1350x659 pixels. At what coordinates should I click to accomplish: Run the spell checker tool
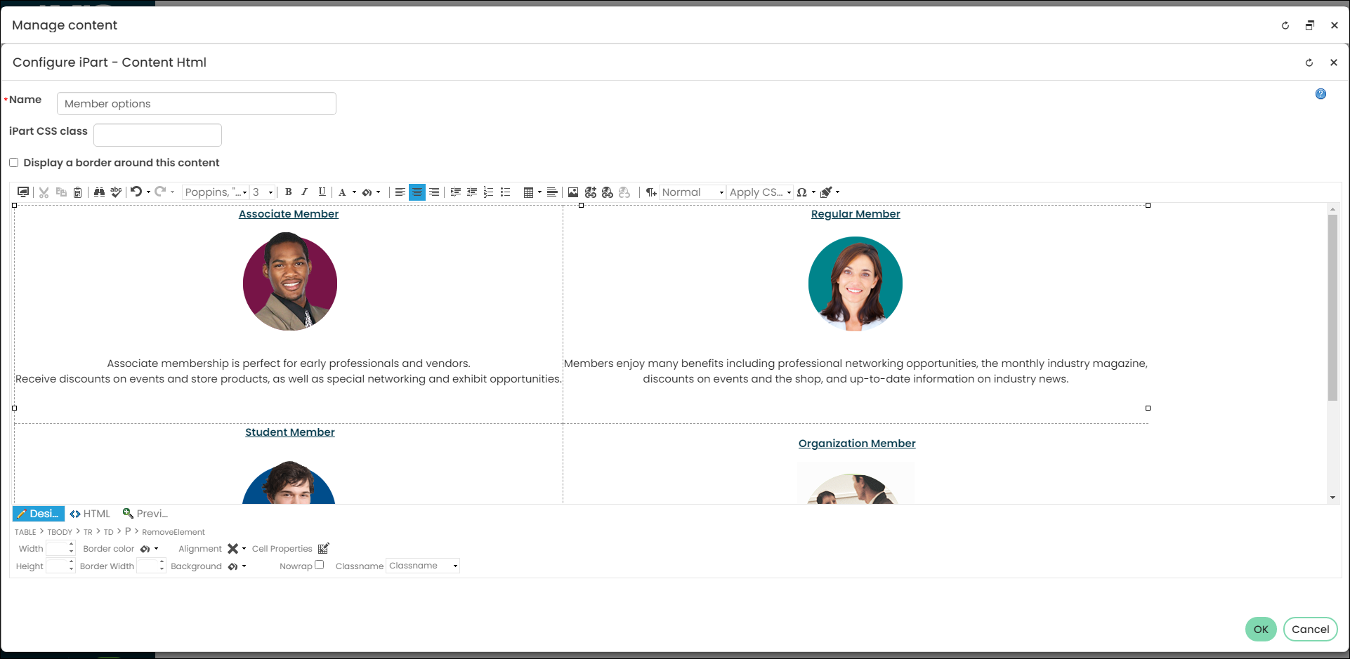click(x=116, y=192)
